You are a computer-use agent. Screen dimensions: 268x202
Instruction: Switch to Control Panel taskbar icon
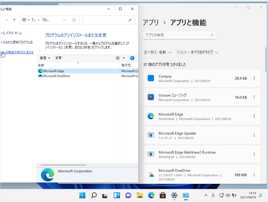coord(185,196)
